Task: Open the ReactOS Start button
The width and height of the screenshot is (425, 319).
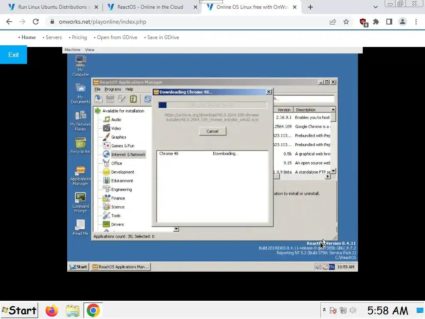Action: point(78,267)
